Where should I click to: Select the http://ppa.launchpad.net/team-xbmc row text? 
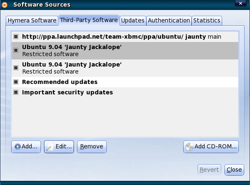tap(122, 37)
